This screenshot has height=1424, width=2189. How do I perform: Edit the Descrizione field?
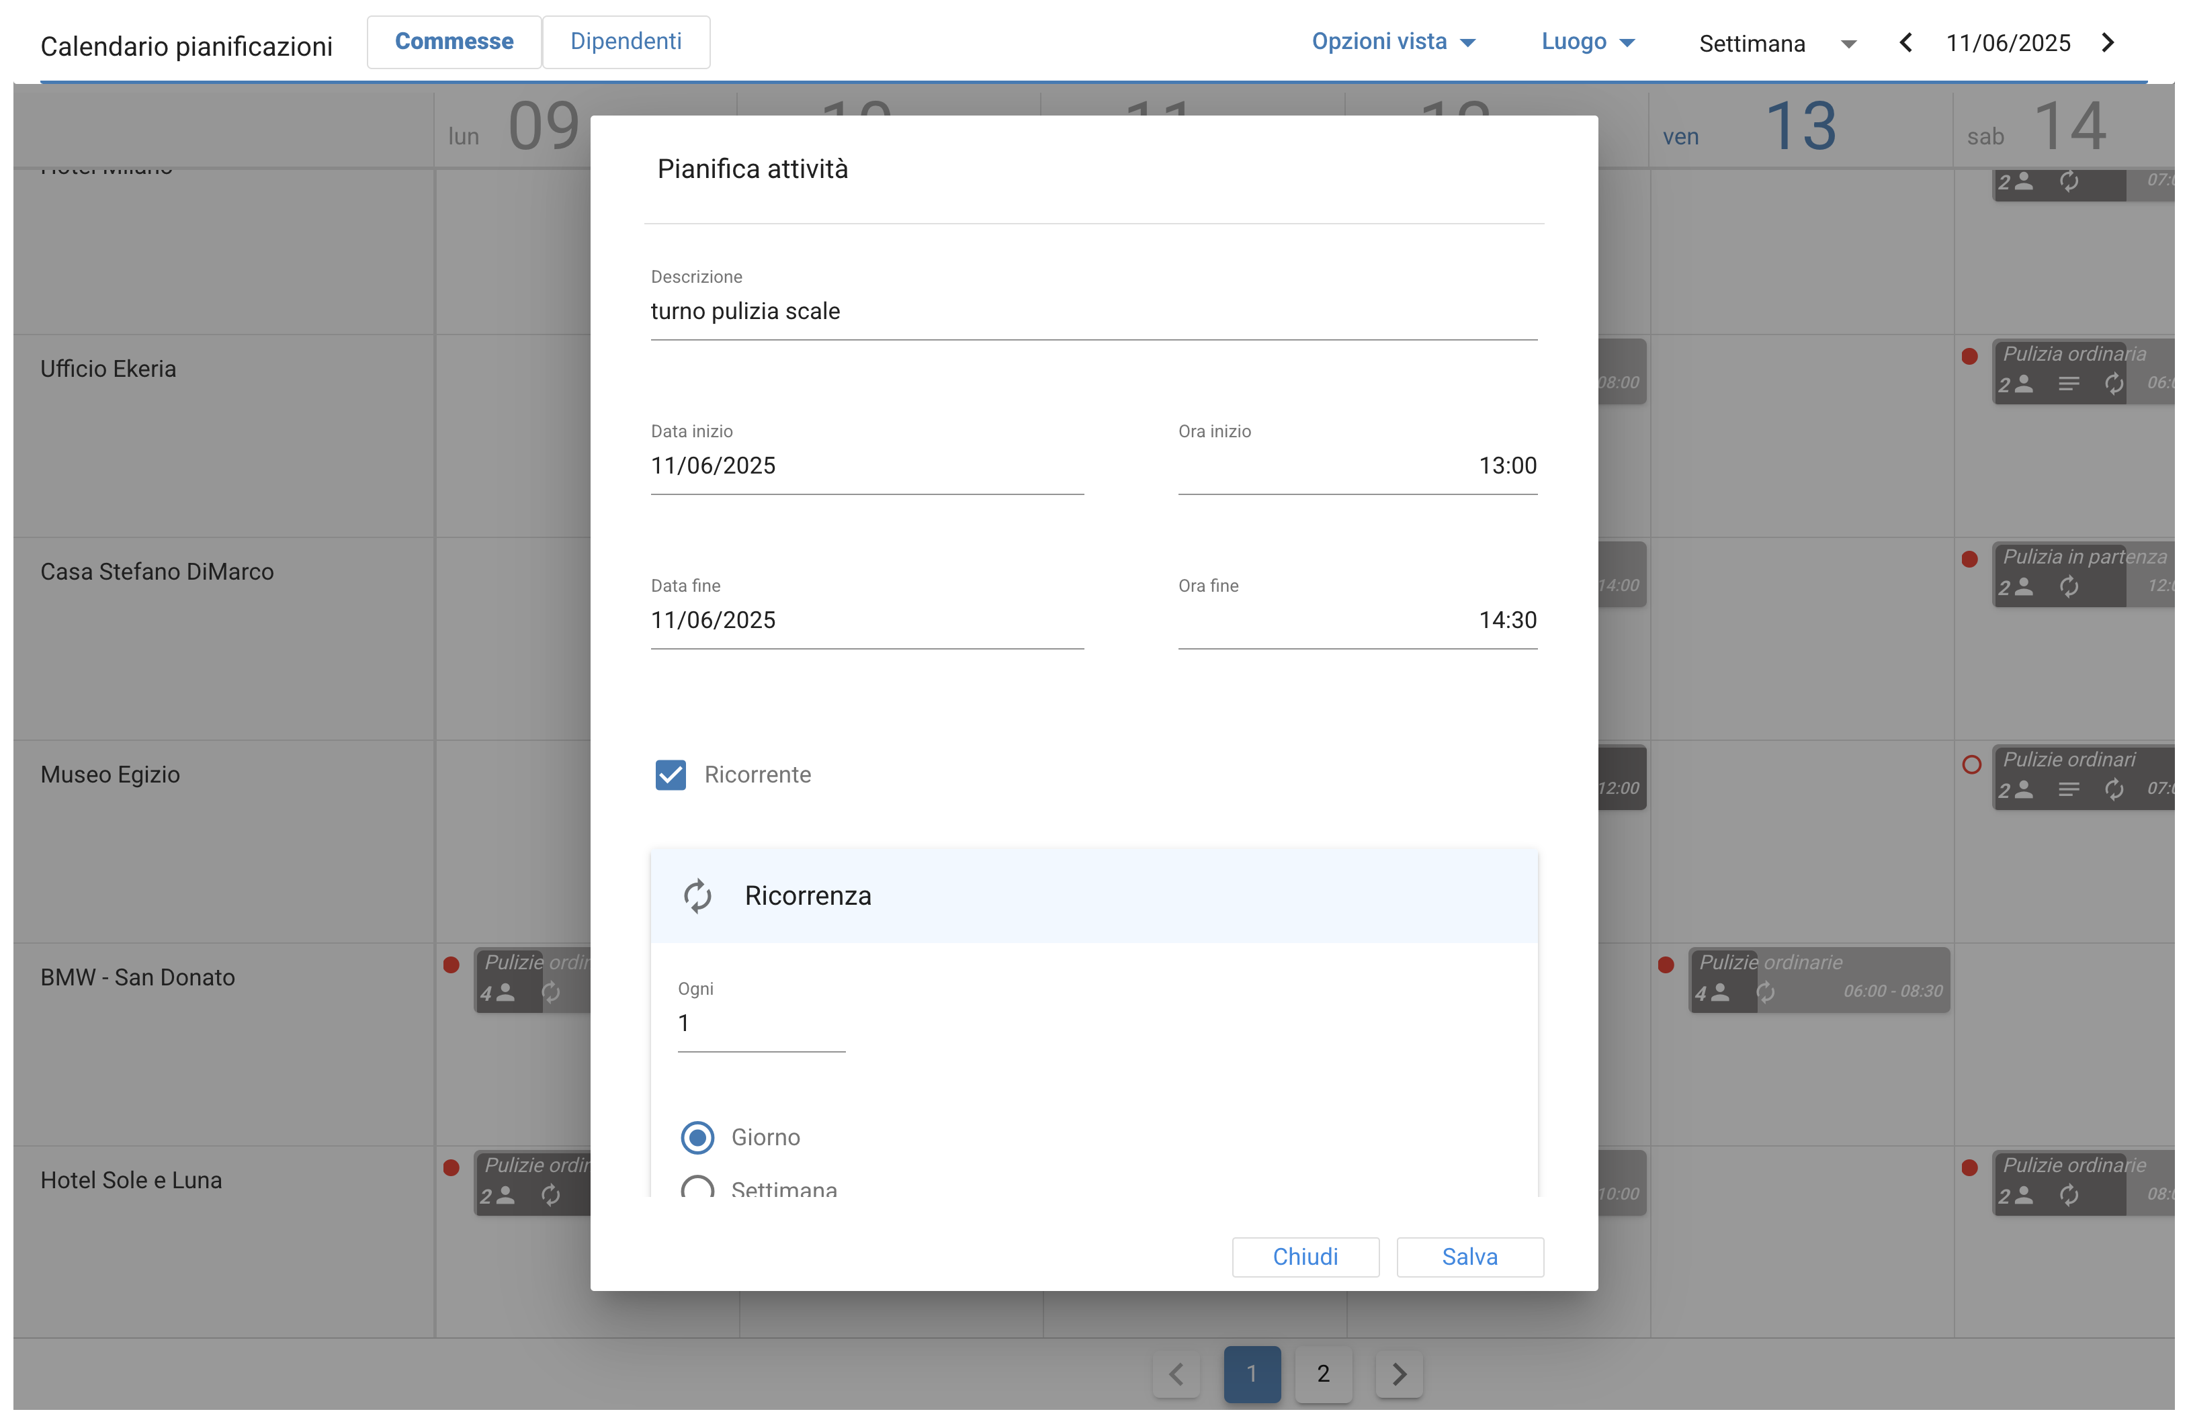tap(1094, 311)
